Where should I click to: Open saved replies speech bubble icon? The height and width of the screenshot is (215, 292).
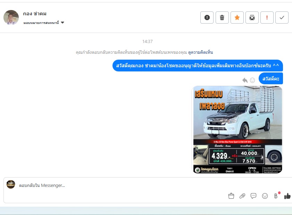click(253, 196)
